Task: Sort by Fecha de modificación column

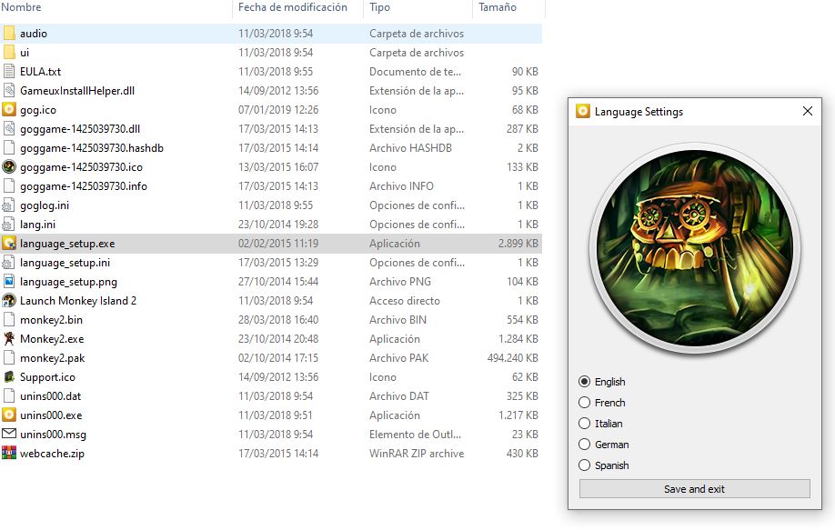Action: coord(292,7)
